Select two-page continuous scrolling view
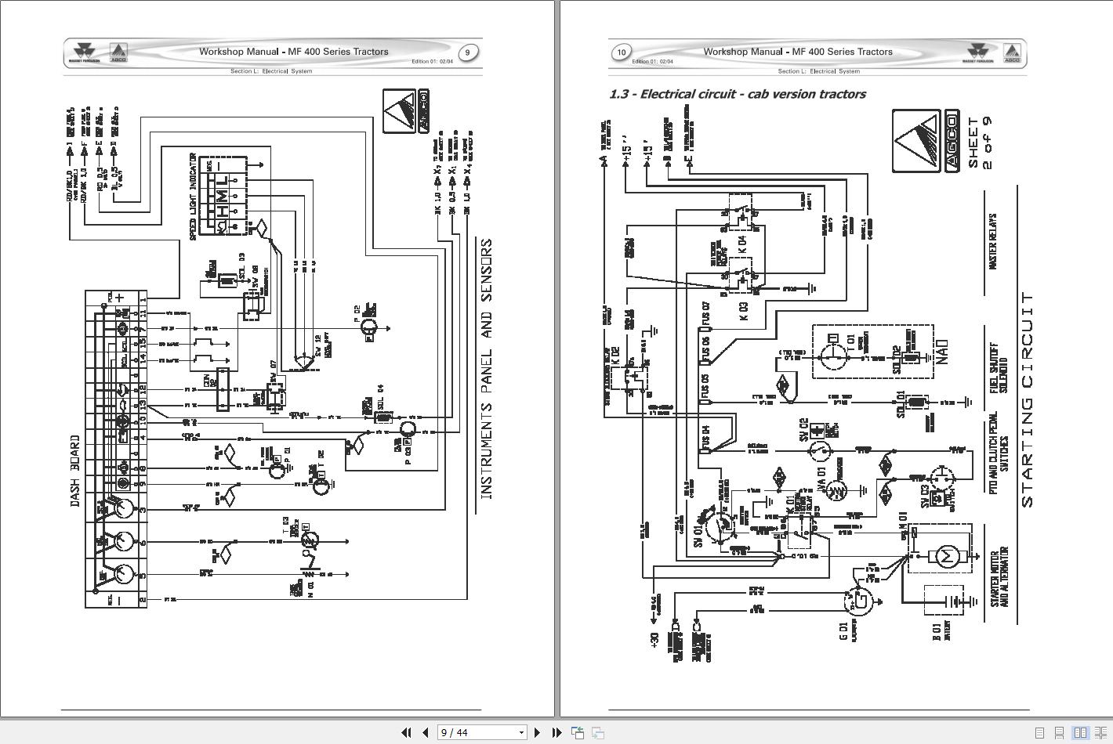The width and height of the screenshot is (1113, 744). [1100, 733]
